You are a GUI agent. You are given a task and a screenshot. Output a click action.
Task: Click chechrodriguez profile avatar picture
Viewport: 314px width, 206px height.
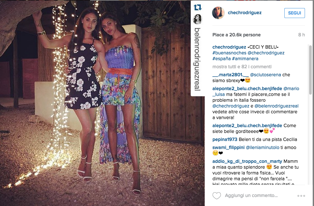tap(218, 13)
